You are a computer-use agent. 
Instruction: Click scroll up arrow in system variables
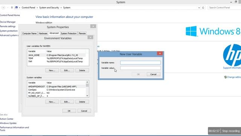click(x=87, y=82)
